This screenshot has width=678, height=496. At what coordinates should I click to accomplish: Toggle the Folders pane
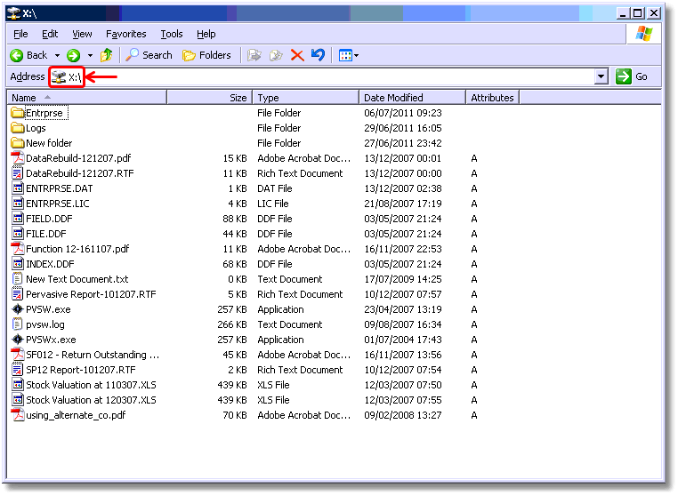click(207, 55)
